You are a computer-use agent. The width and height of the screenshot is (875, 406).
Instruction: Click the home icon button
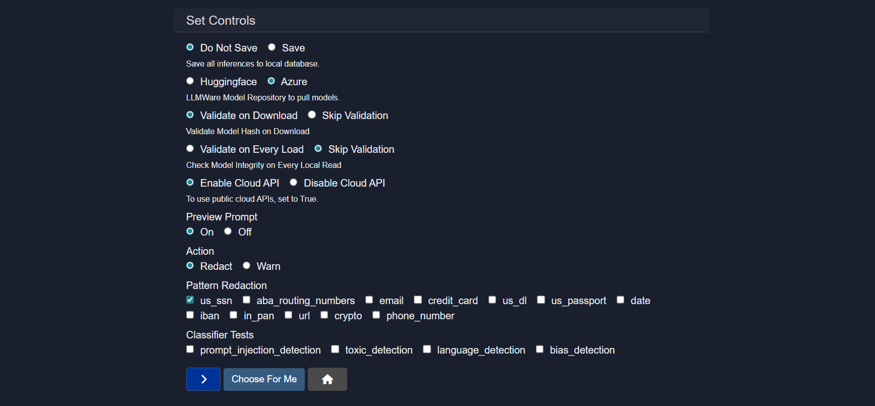327,379
